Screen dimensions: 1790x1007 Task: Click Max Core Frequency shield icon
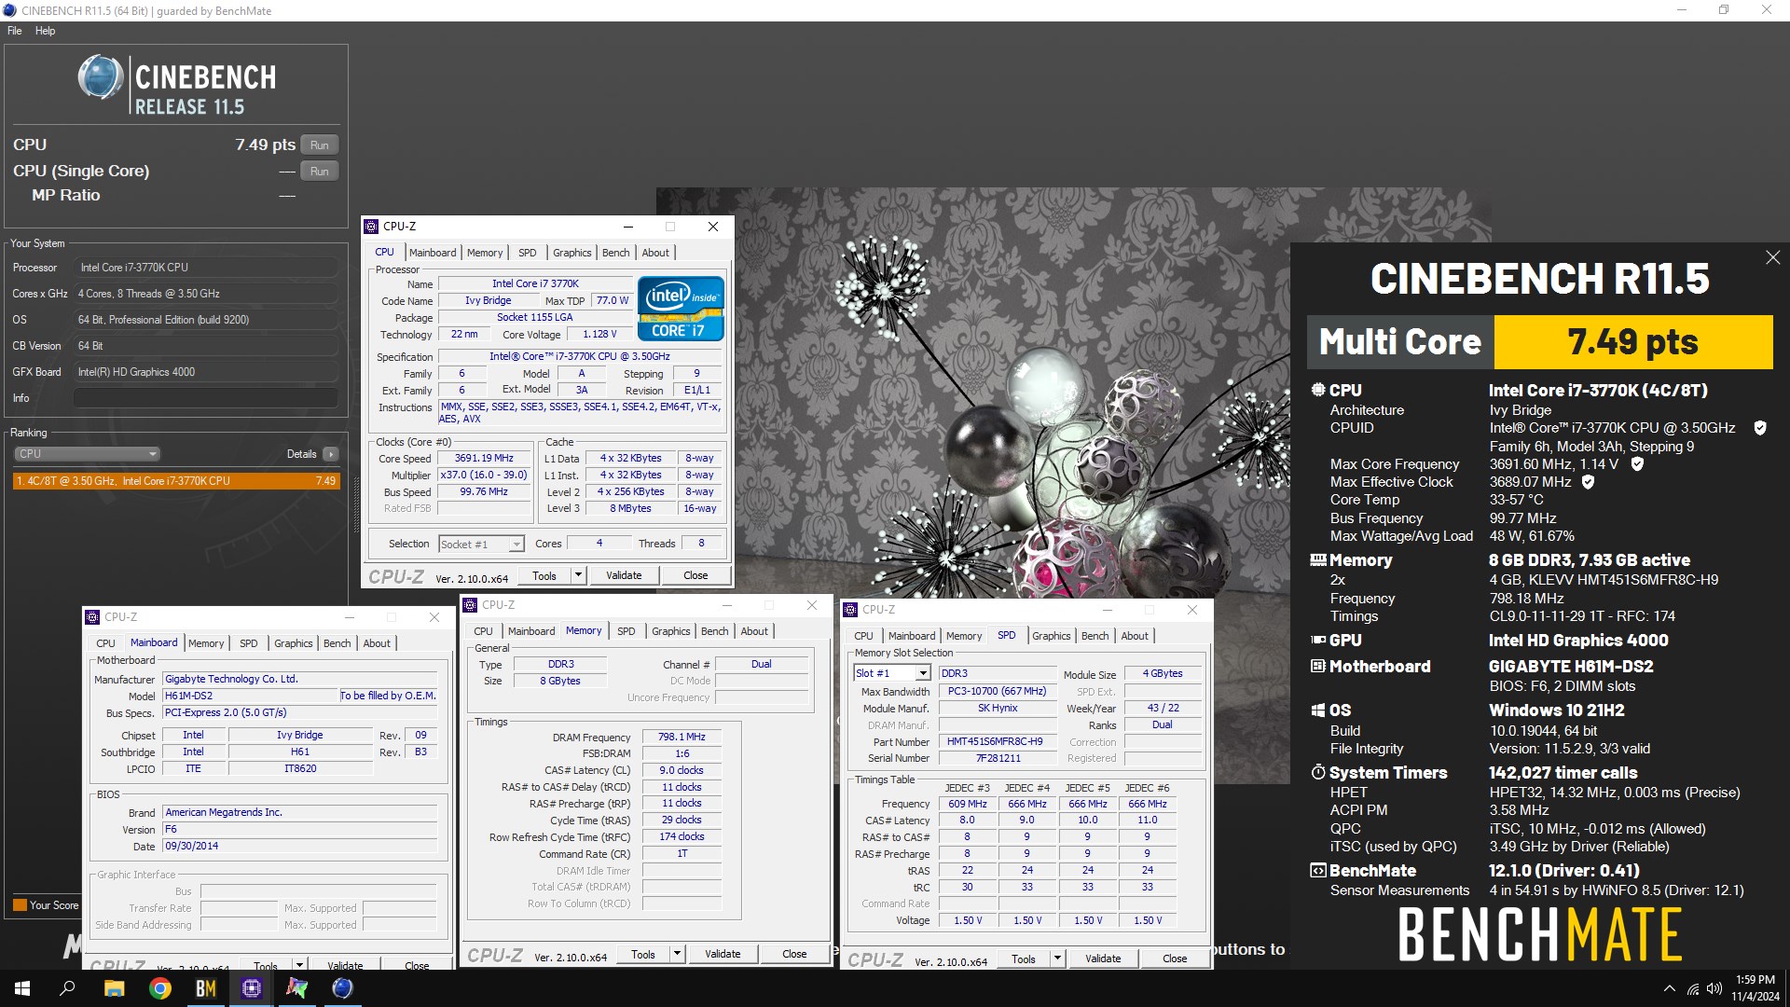1637,463
